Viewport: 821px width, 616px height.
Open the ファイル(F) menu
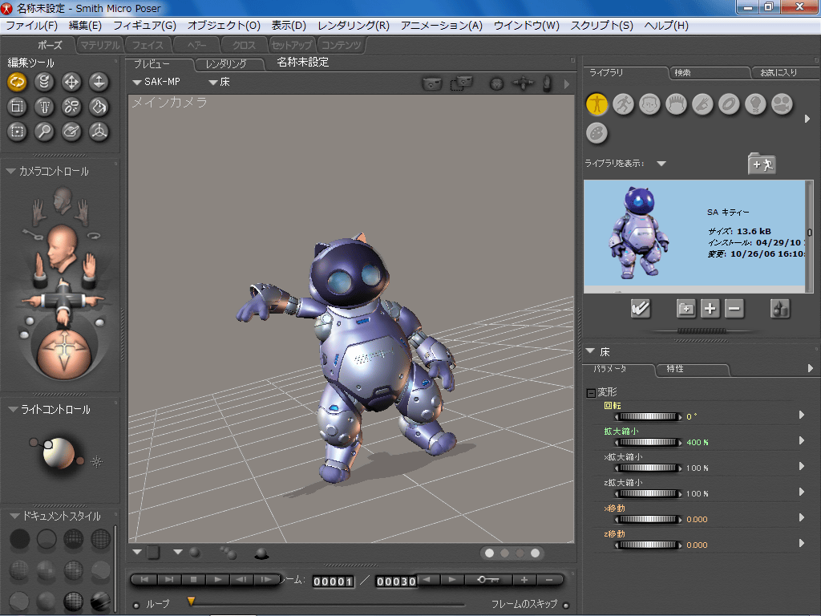(x=31, y=26)
